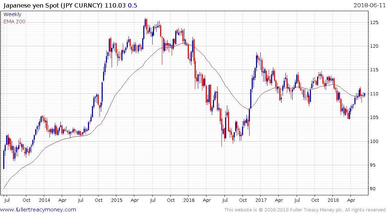Click the 125 price axis label
This screenshot has height=215, width=386.
374,23
